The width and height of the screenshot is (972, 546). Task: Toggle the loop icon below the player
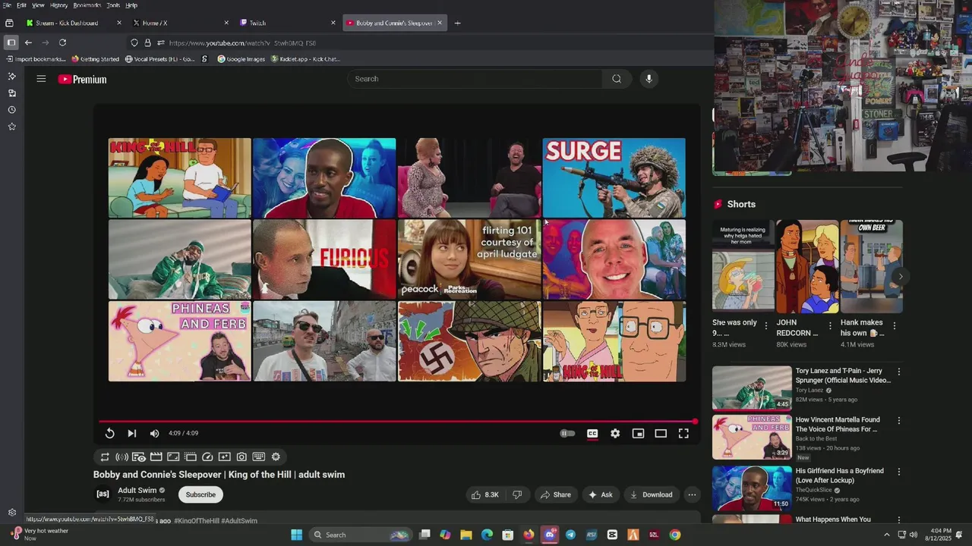[105, 457]
